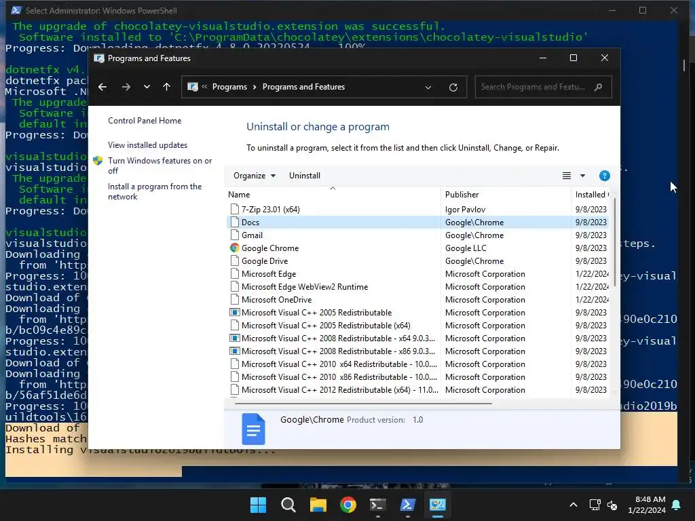This screenshot has height=521, width=695.
Task: Click the Igor Pavlov publisher cell
Action: tap(465, 209)
